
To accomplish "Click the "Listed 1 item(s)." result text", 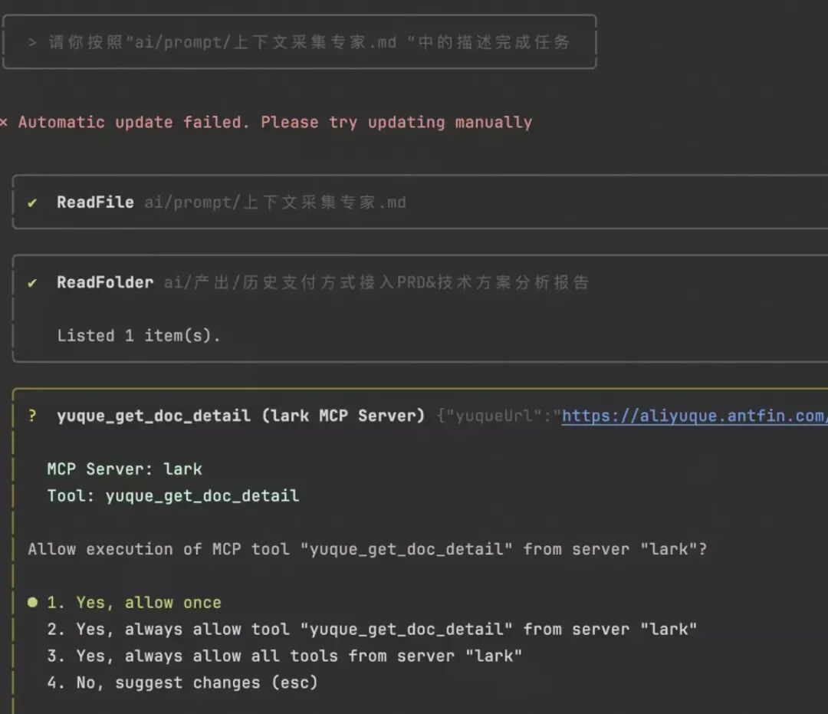I will pyautogui.click(x=138, y=335).
